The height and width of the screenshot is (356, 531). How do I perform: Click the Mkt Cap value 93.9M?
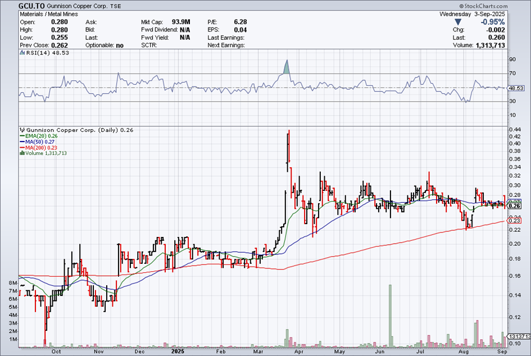click(181, 22)
